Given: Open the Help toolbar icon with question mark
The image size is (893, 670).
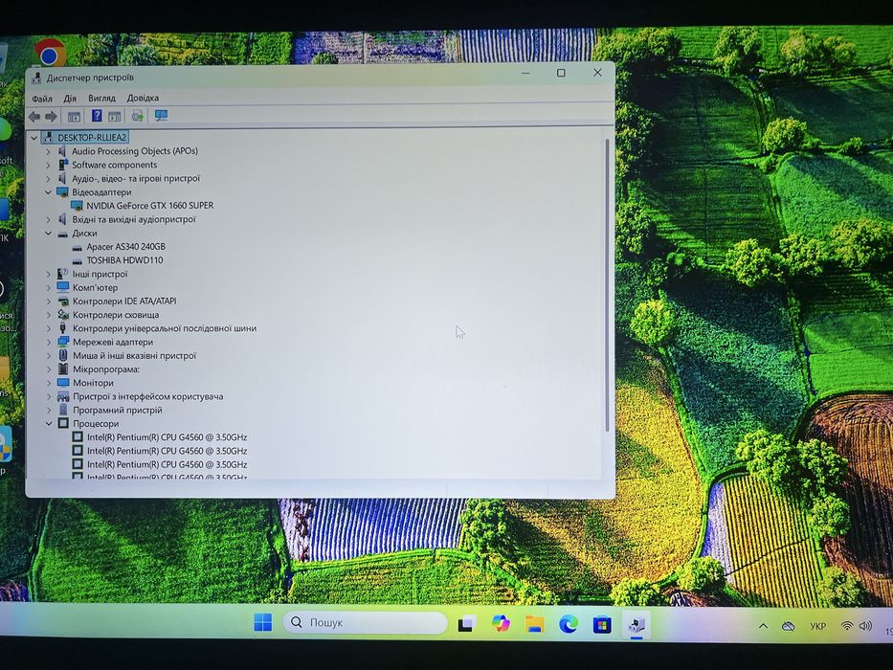Looking at the screenshot, I should (97, 116).
